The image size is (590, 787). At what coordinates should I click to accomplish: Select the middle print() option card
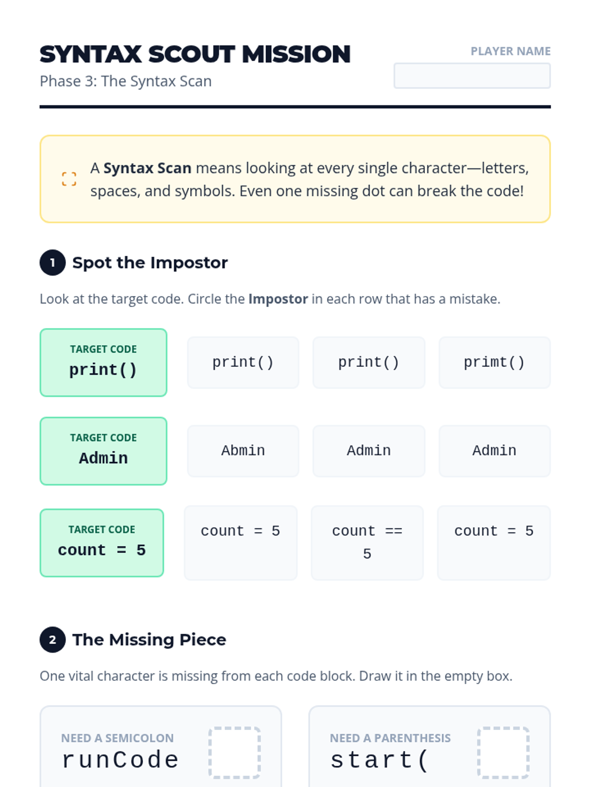(368, 363)
